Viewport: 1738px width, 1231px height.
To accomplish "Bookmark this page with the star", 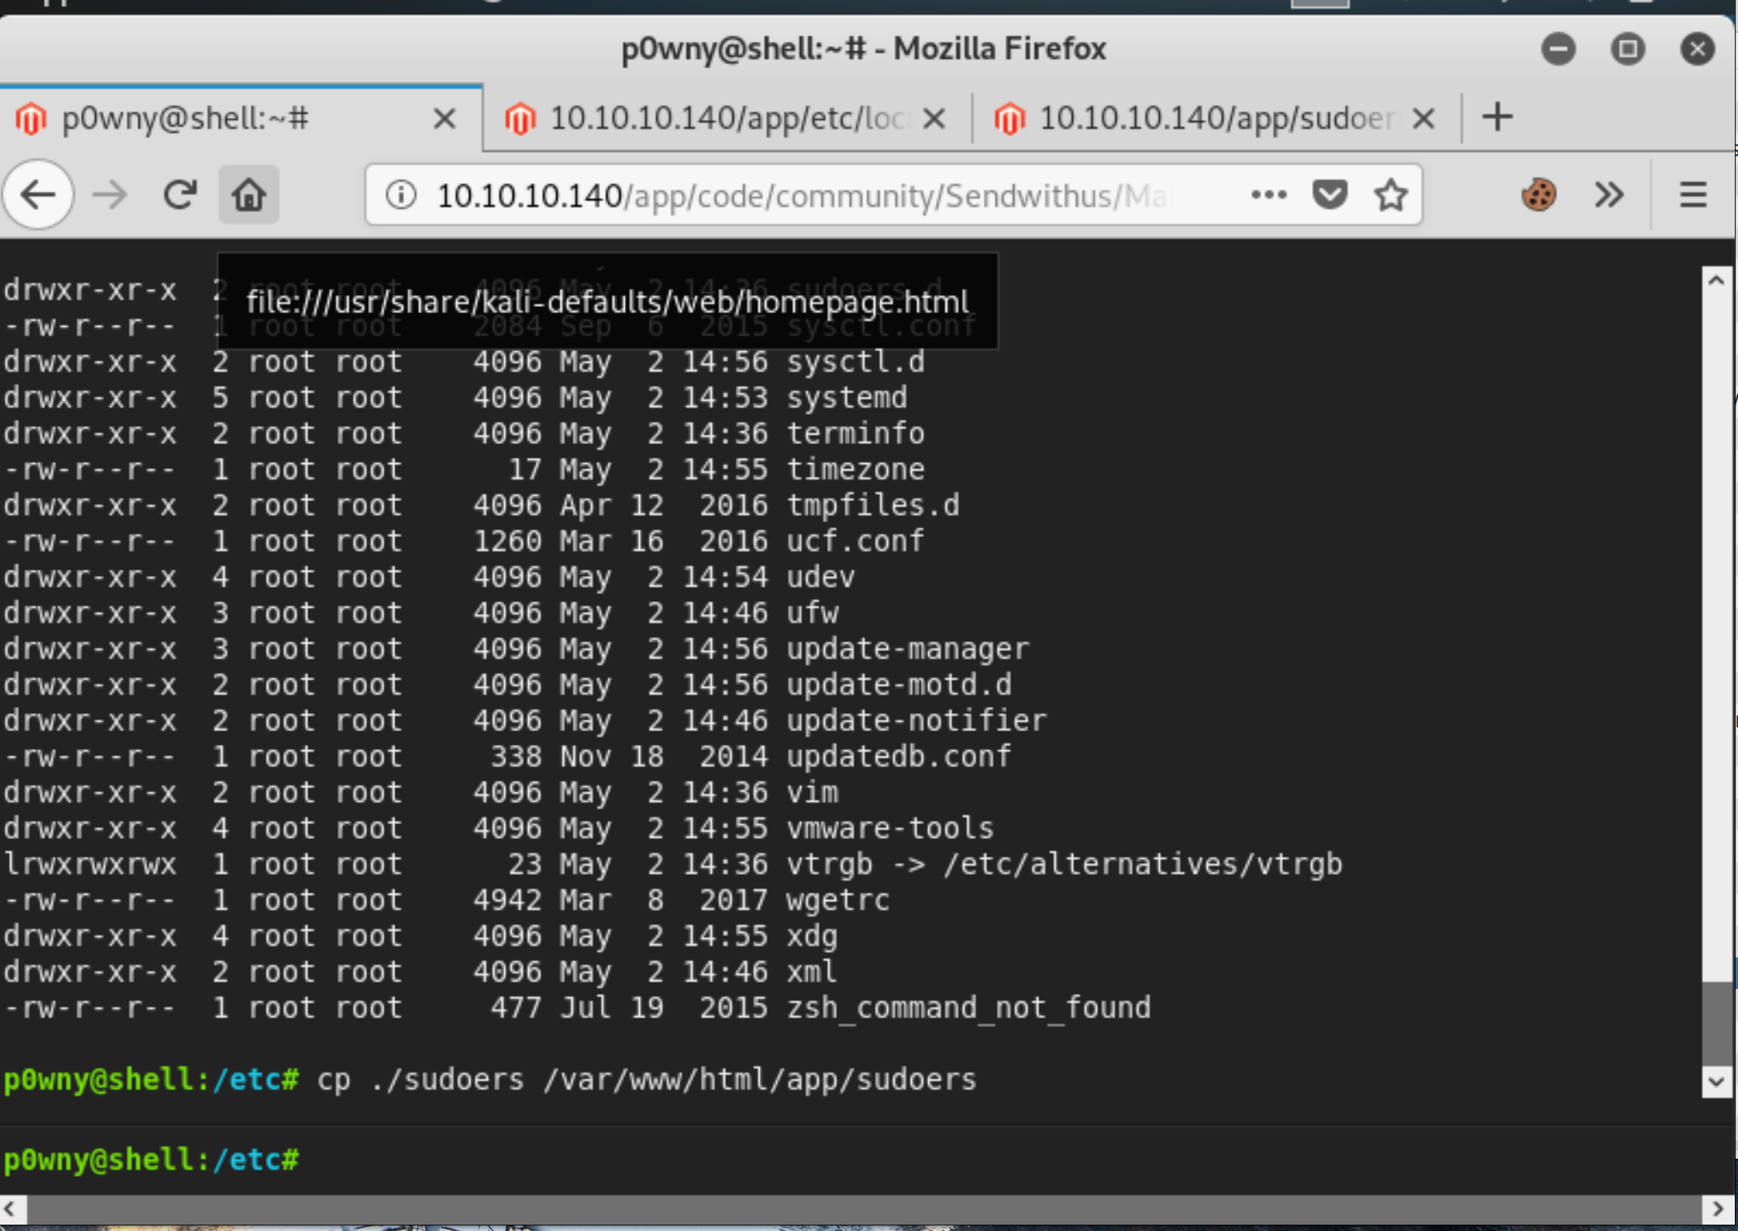I will (1391, 195).
